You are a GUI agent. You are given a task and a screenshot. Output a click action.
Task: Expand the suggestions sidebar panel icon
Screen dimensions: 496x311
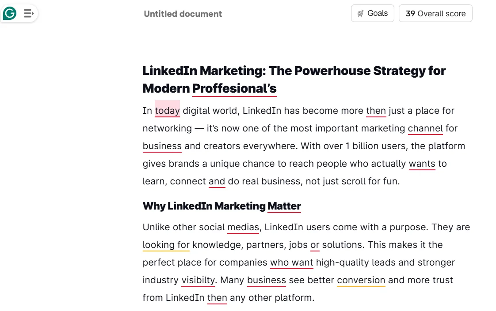[x=28, y=13]
